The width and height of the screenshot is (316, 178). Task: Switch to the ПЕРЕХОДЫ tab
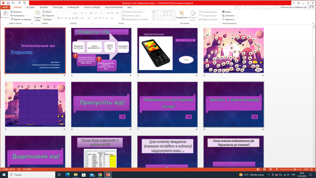click(x=57, y=7)
